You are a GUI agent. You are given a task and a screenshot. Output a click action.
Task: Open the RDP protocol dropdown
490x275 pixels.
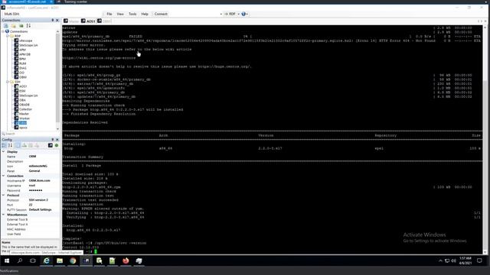point(232,14)
